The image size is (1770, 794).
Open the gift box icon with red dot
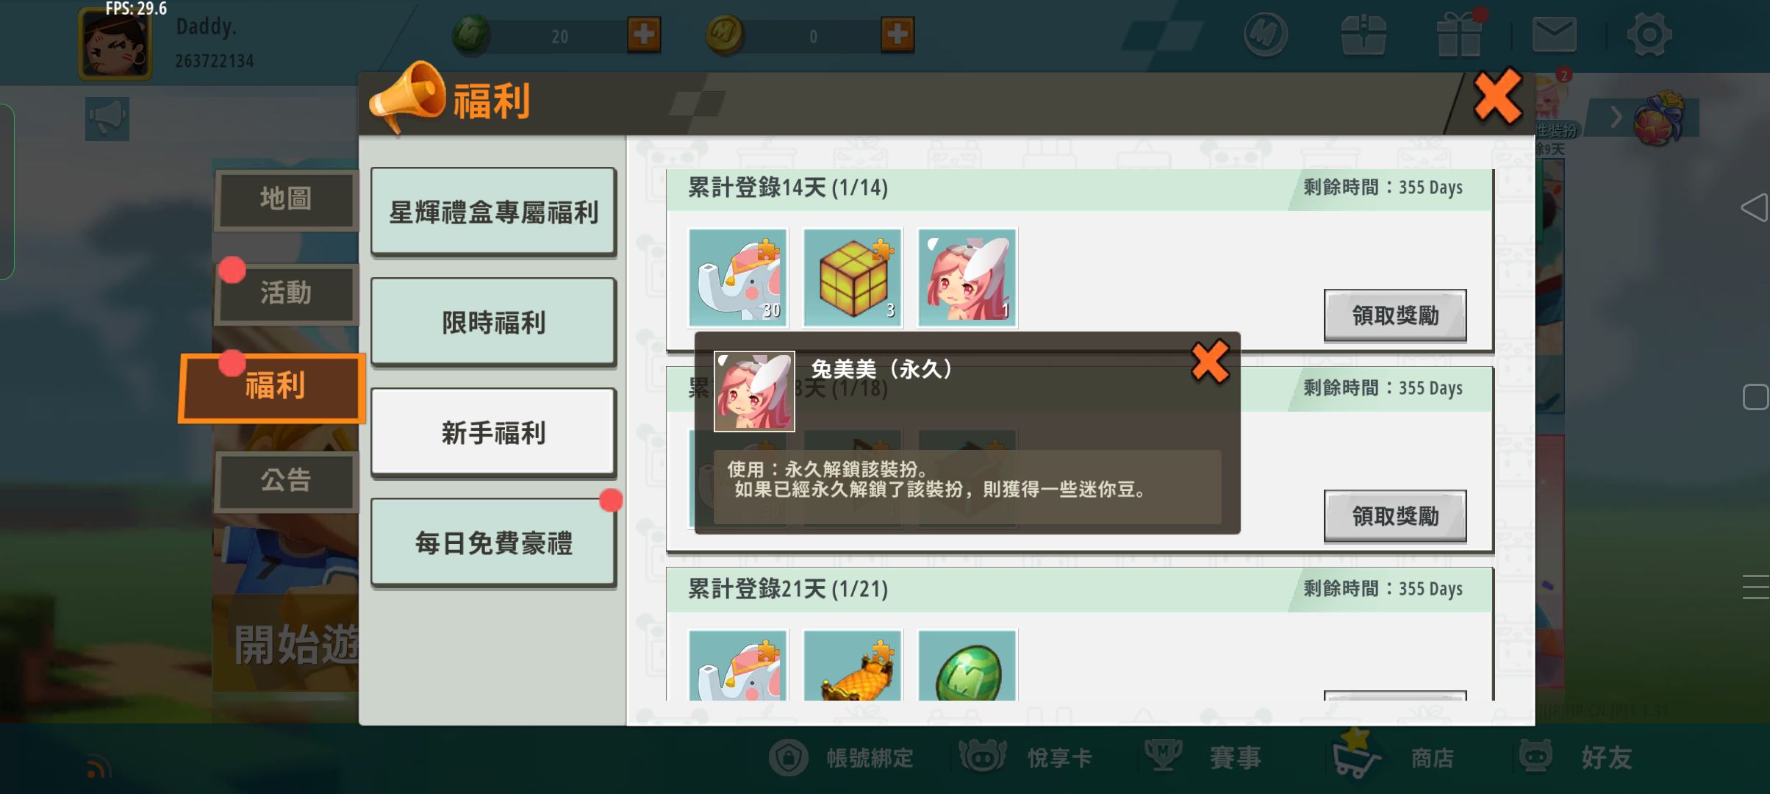[x=1461, y=33]
